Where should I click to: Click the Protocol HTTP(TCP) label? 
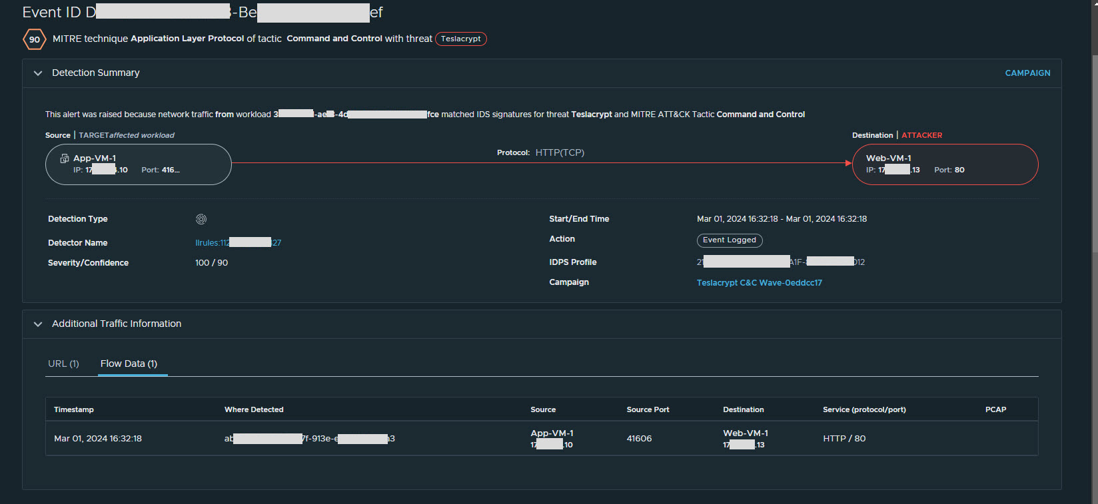540,152
